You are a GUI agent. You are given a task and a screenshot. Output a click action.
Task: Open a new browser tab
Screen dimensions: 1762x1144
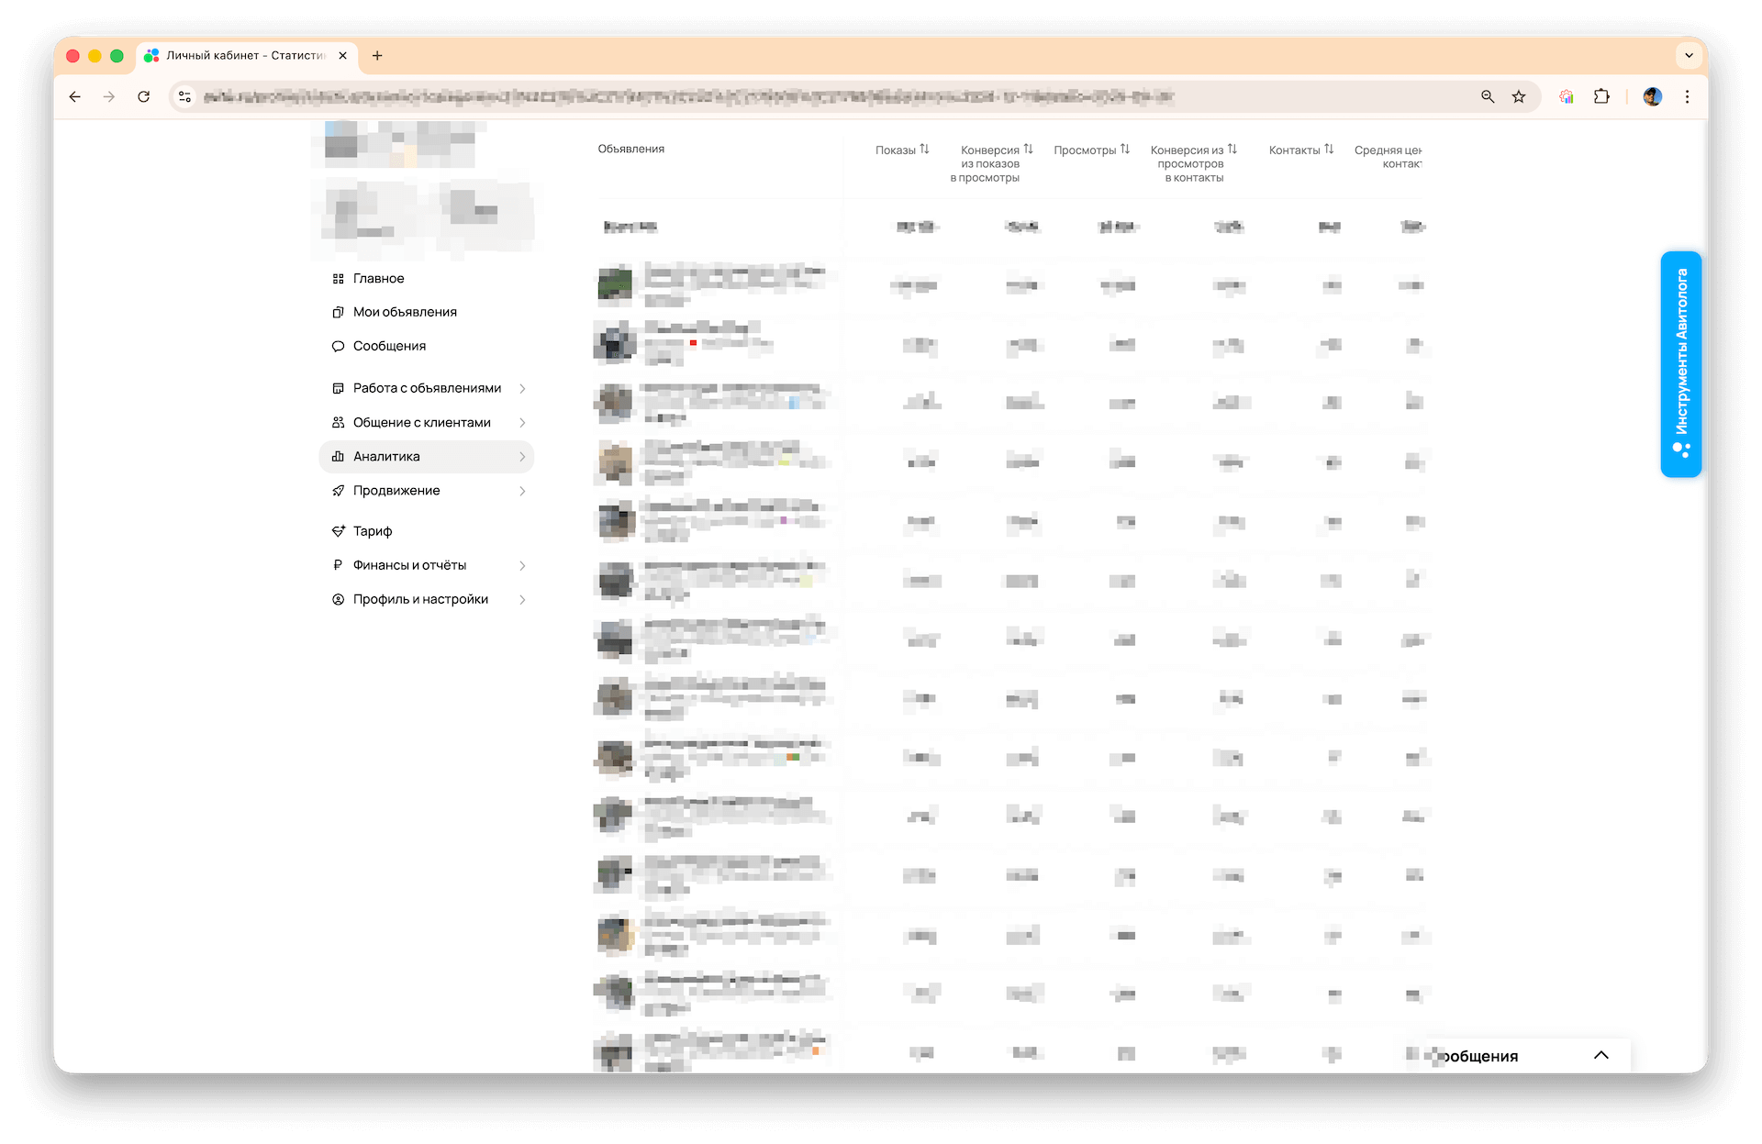377,56
